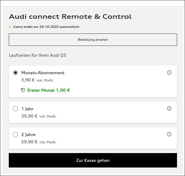
Task: Click the 3,90 € monthly price
Action: point(28,80)
